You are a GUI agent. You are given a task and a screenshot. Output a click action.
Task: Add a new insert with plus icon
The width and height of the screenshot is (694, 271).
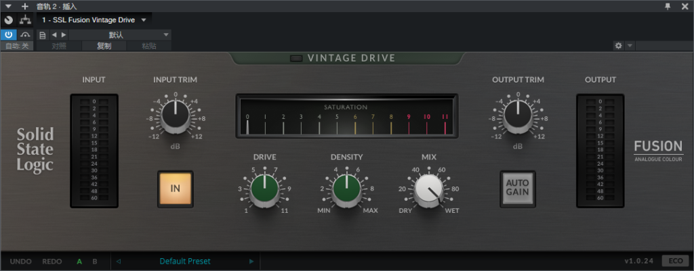(x=25, y=6)
